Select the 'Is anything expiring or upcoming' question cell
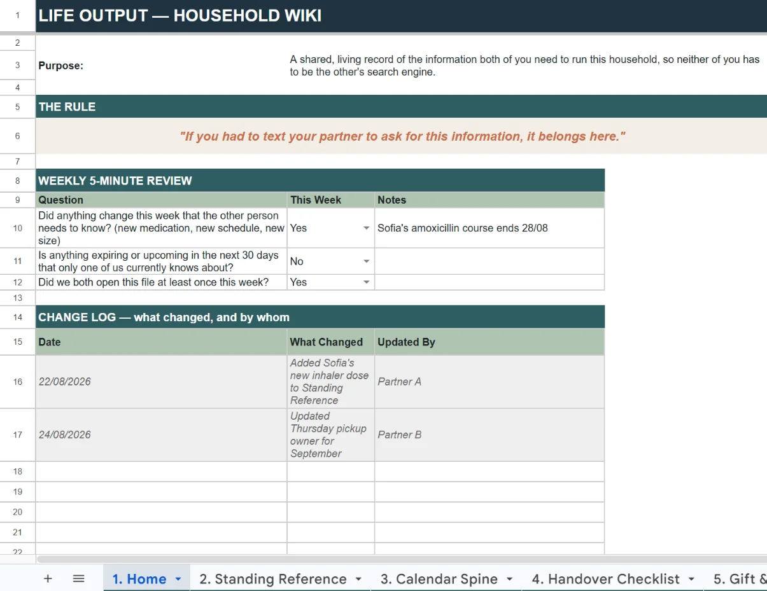 (x=161, y=261)
